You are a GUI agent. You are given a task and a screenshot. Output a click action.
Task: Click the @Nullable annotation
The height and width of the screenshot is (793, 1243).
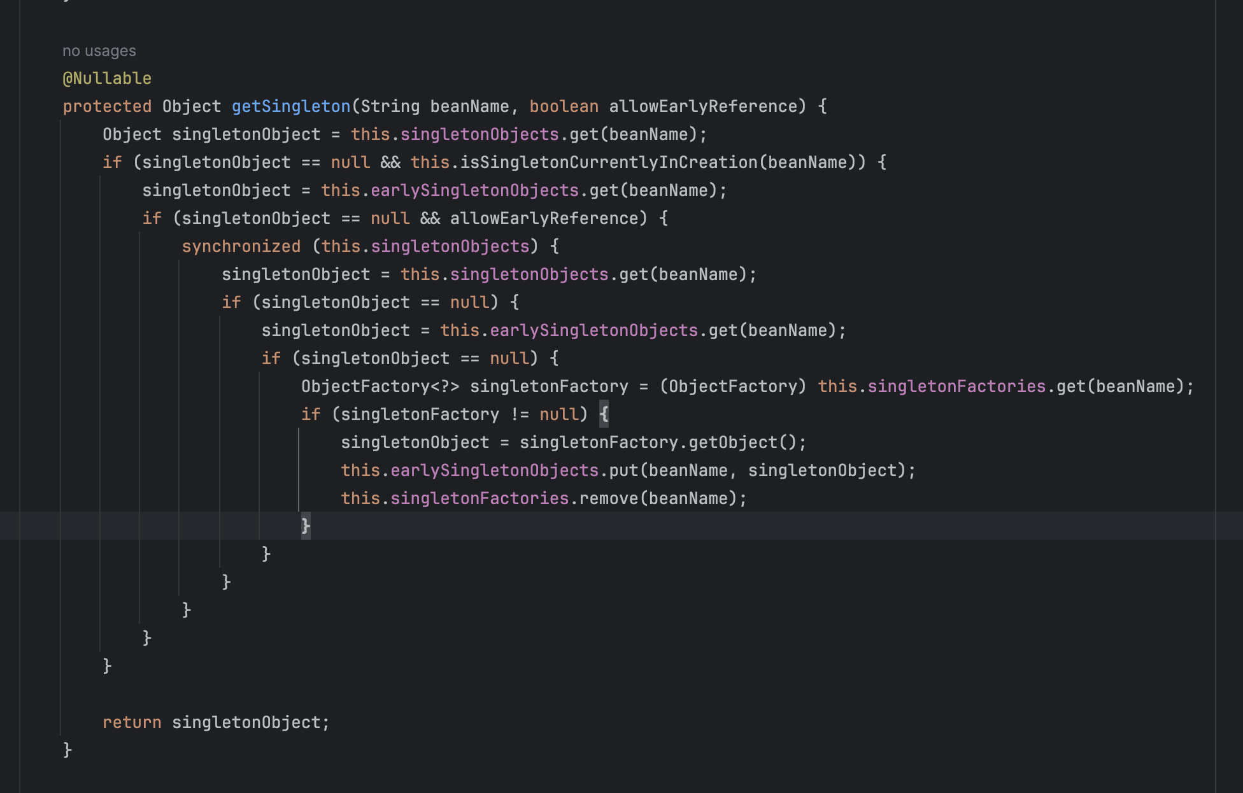coord(107,78)
